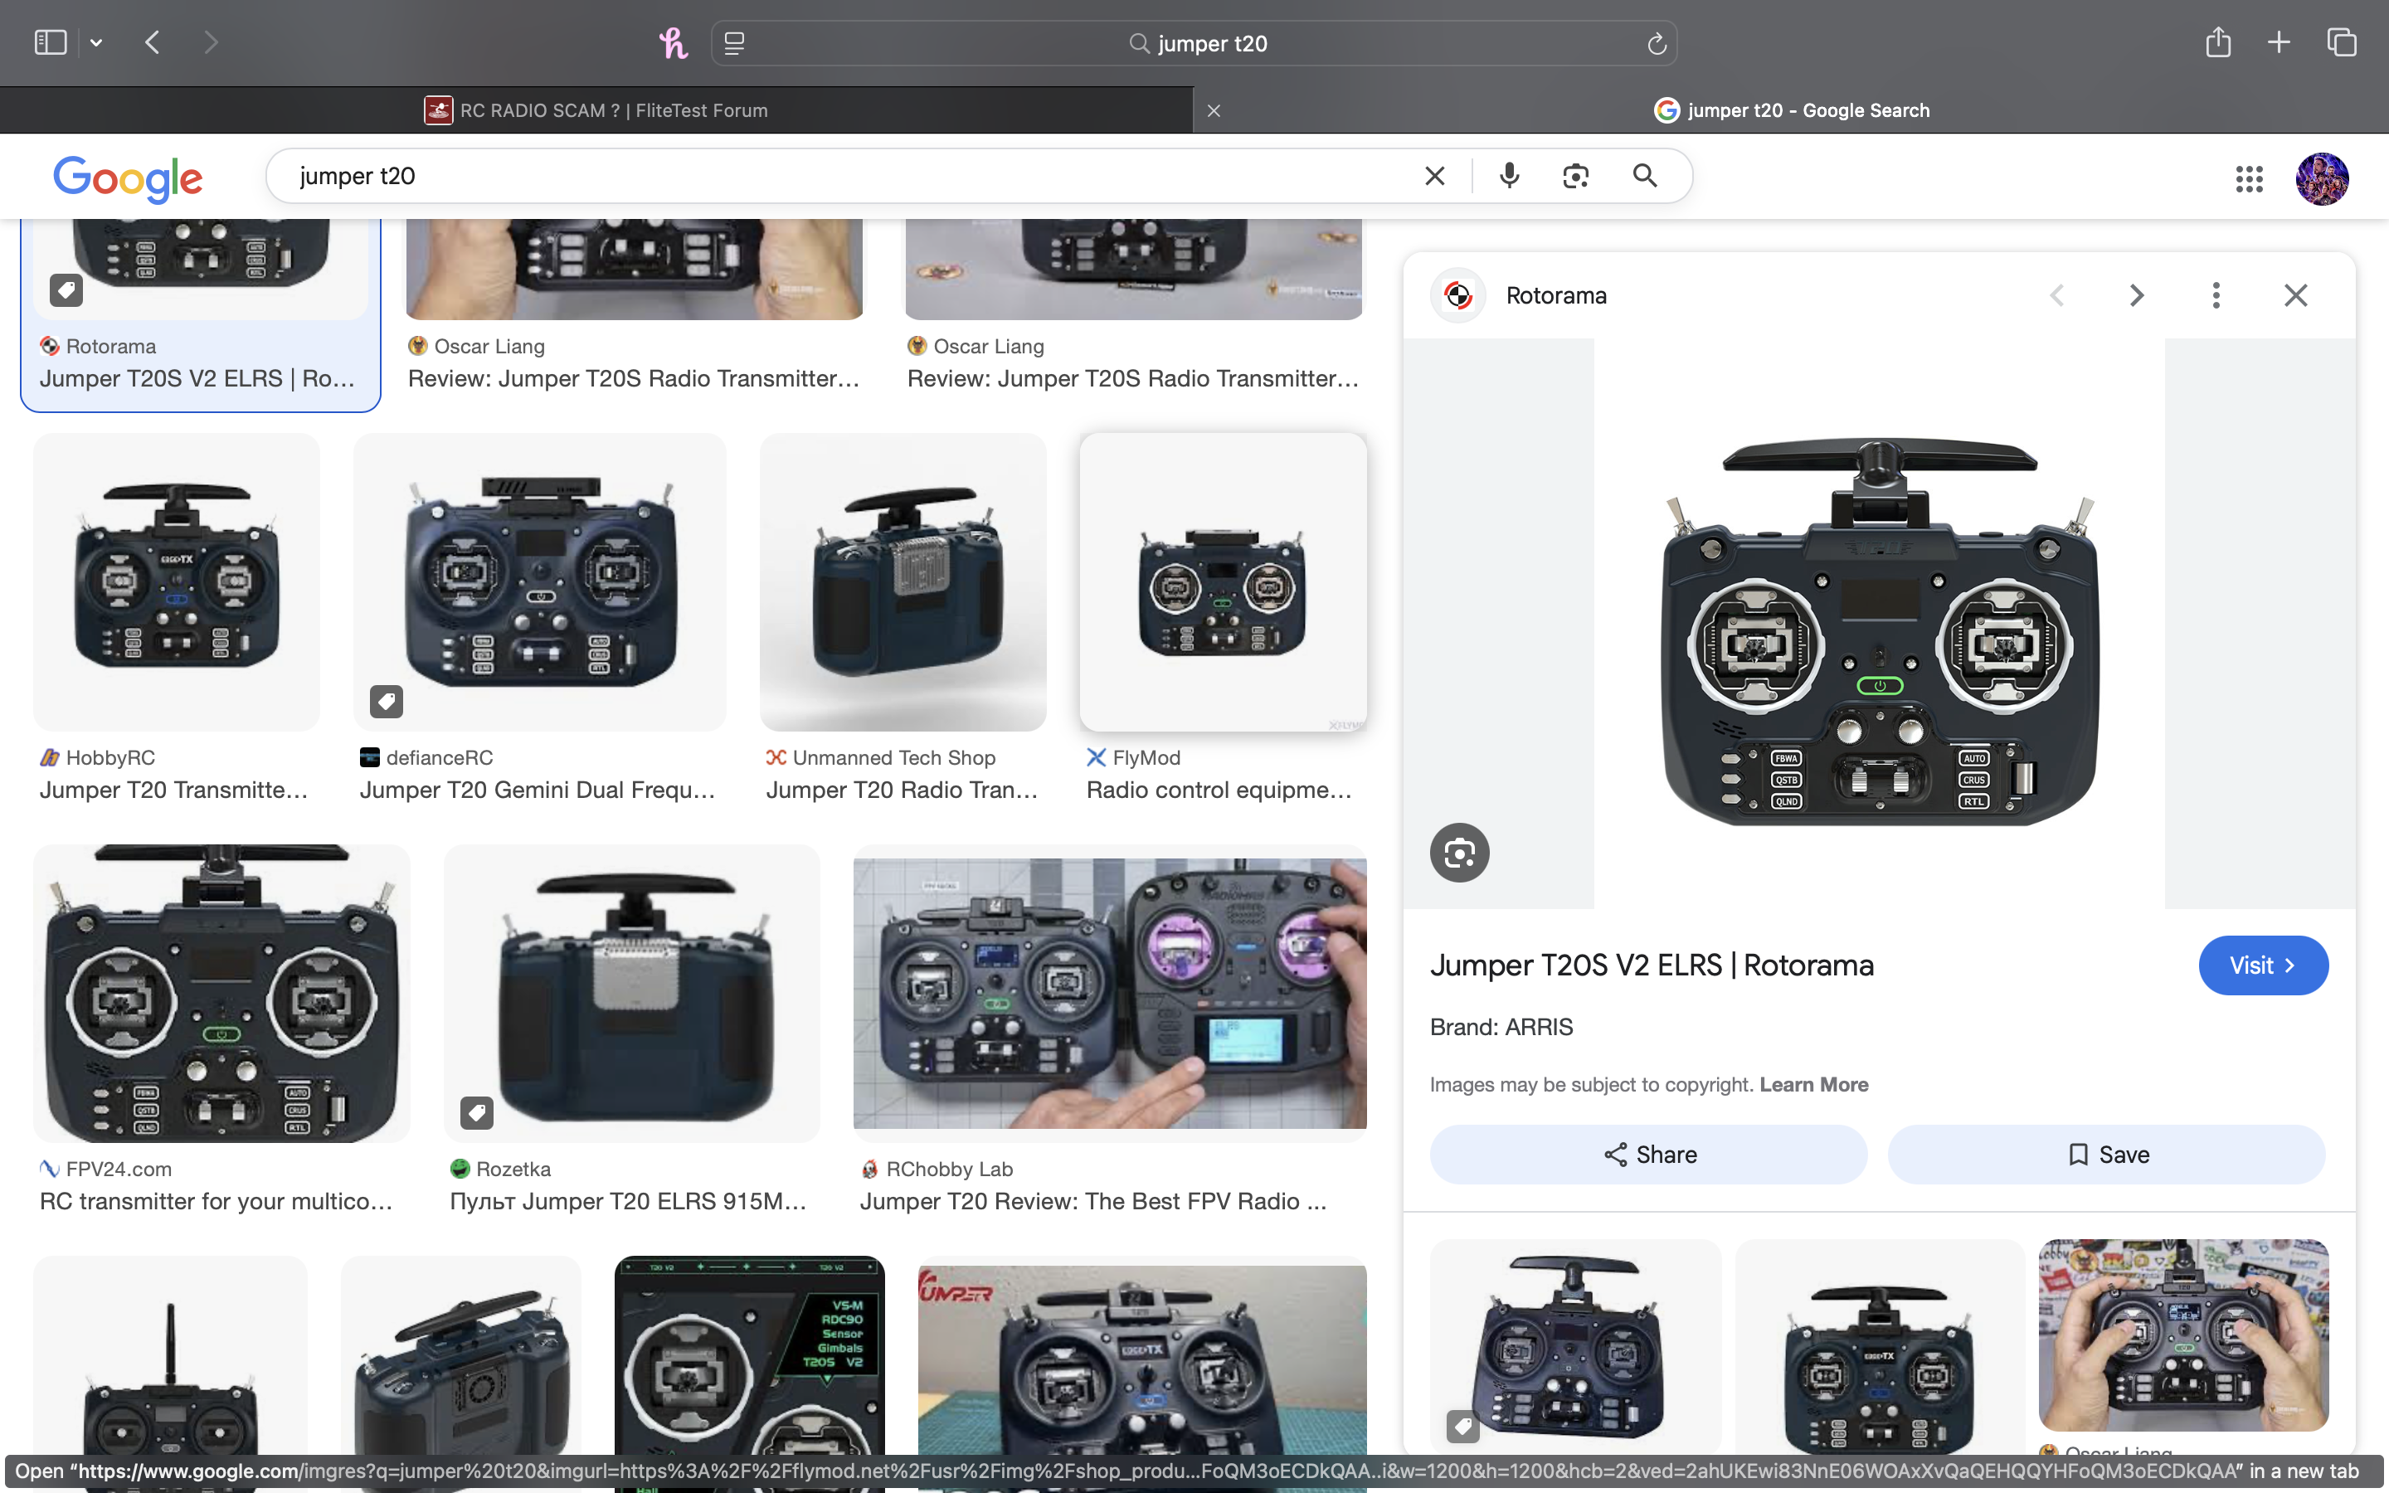
Task: Show the Safari tab overview
Action: pos(2342,41)
